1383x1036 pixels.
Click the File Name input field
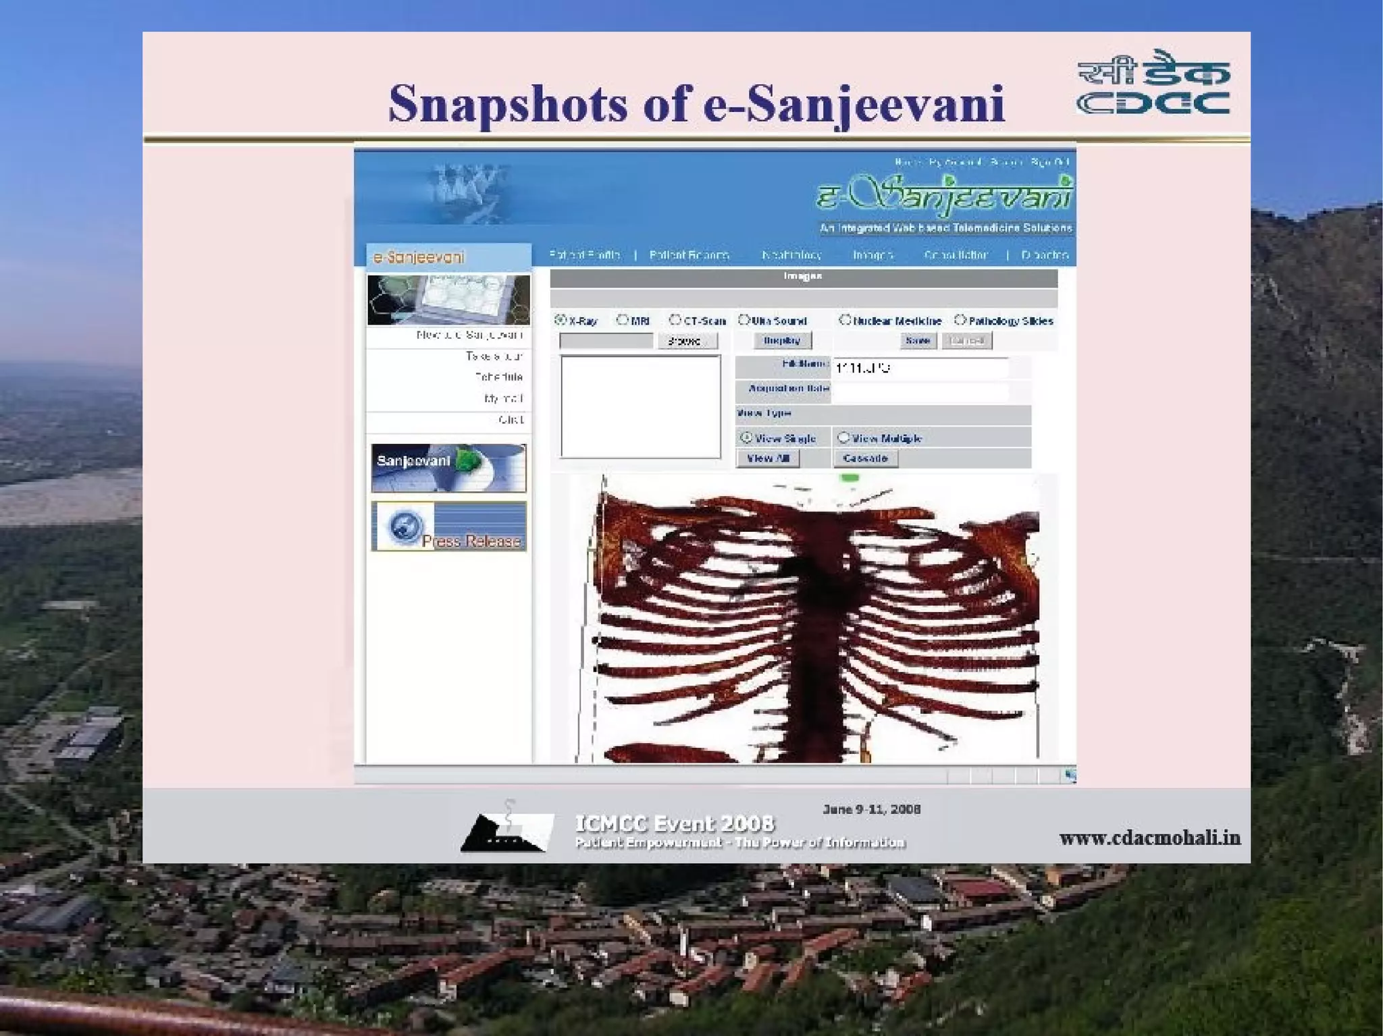click(x=920, y=368)
